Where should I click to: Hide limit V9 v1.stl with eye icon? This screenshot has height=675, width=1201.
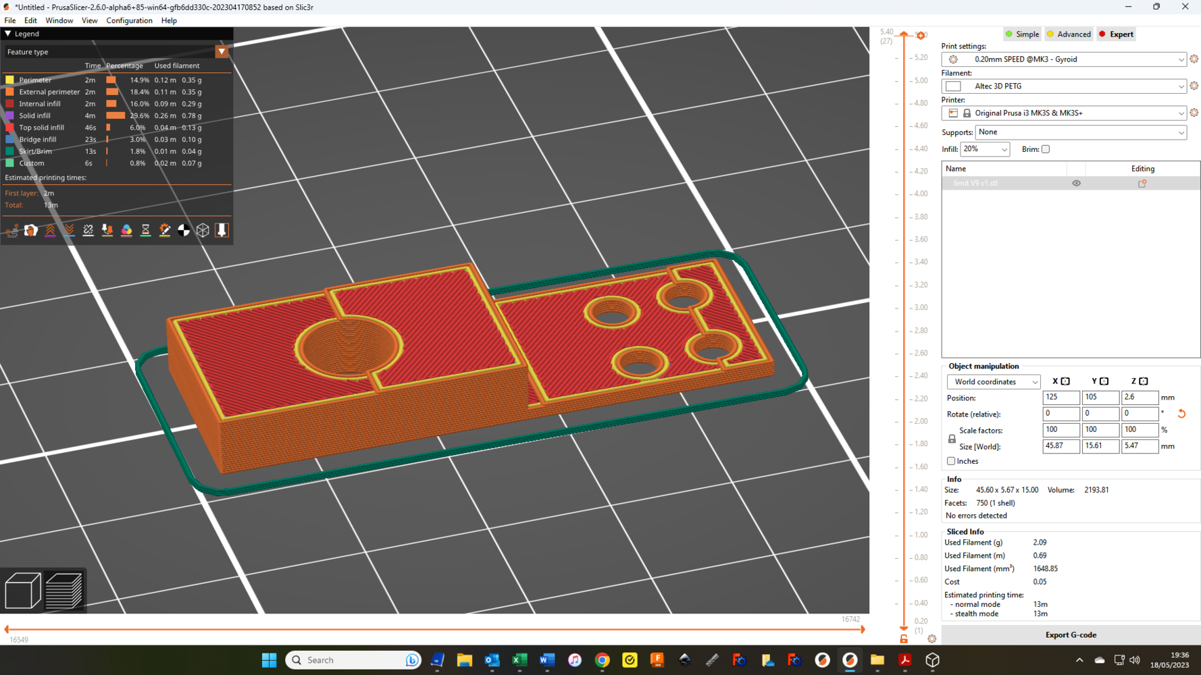coord(1076,184)
